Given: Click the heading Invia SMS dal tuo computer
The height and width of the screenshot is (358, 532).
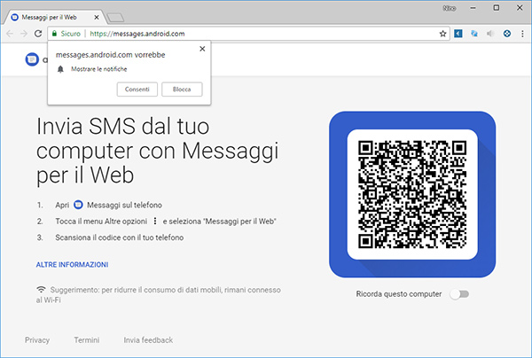Looking at the screenshot, I should (x=157, y=151).
